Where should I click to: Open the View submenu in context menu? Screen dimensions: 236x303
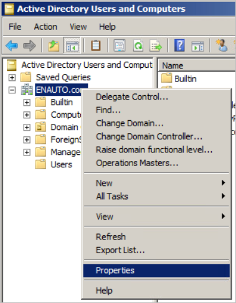pyautogui.click(x=156, y=217)
